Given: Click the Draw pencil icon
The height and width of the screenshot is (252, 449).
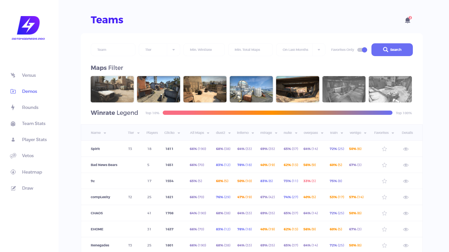Looking at the screenshot, I should click(x=13, y=188).
